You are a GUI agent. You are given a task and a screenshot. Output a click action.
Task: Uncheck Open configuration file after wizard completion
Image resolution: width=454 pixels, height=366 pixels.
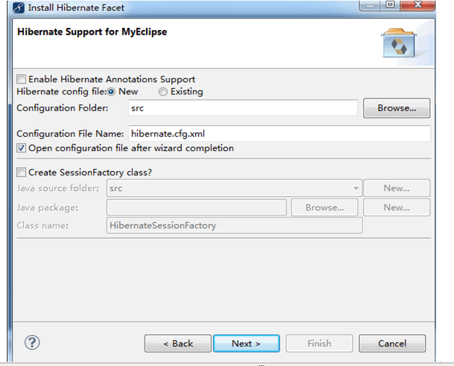point(21,148)
